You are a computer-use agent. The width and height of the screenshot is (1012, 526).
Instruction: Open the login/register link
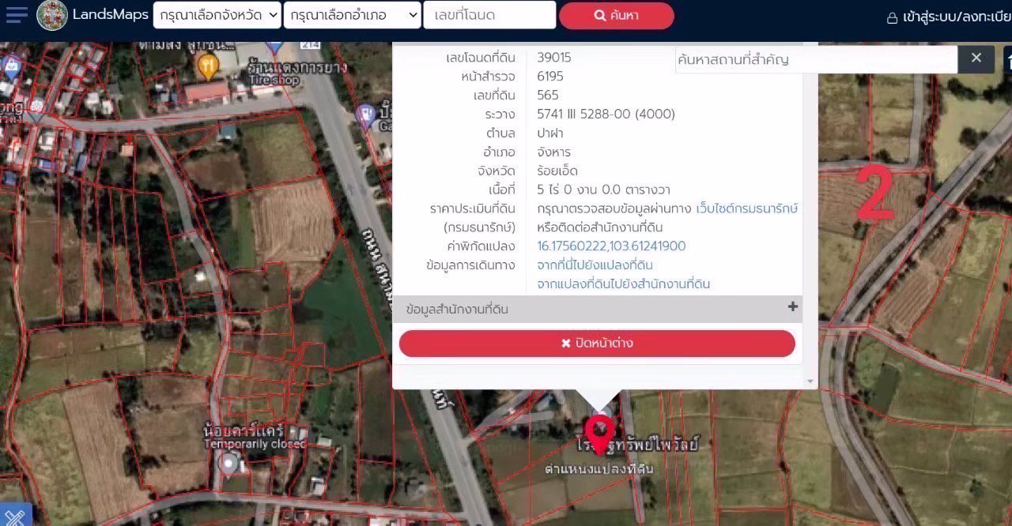click(947, 17)
